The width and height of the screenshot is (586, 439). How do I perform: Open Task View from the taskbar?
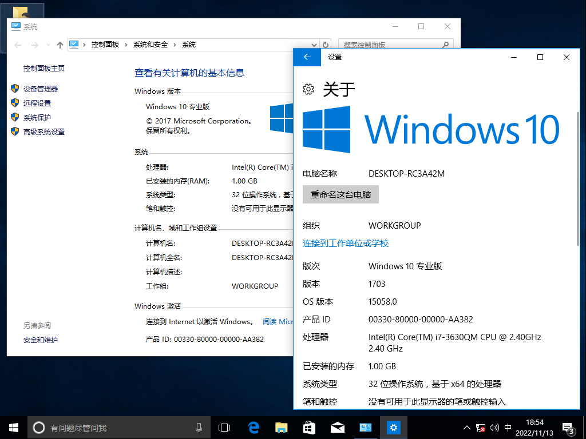(x=224, y=428)
